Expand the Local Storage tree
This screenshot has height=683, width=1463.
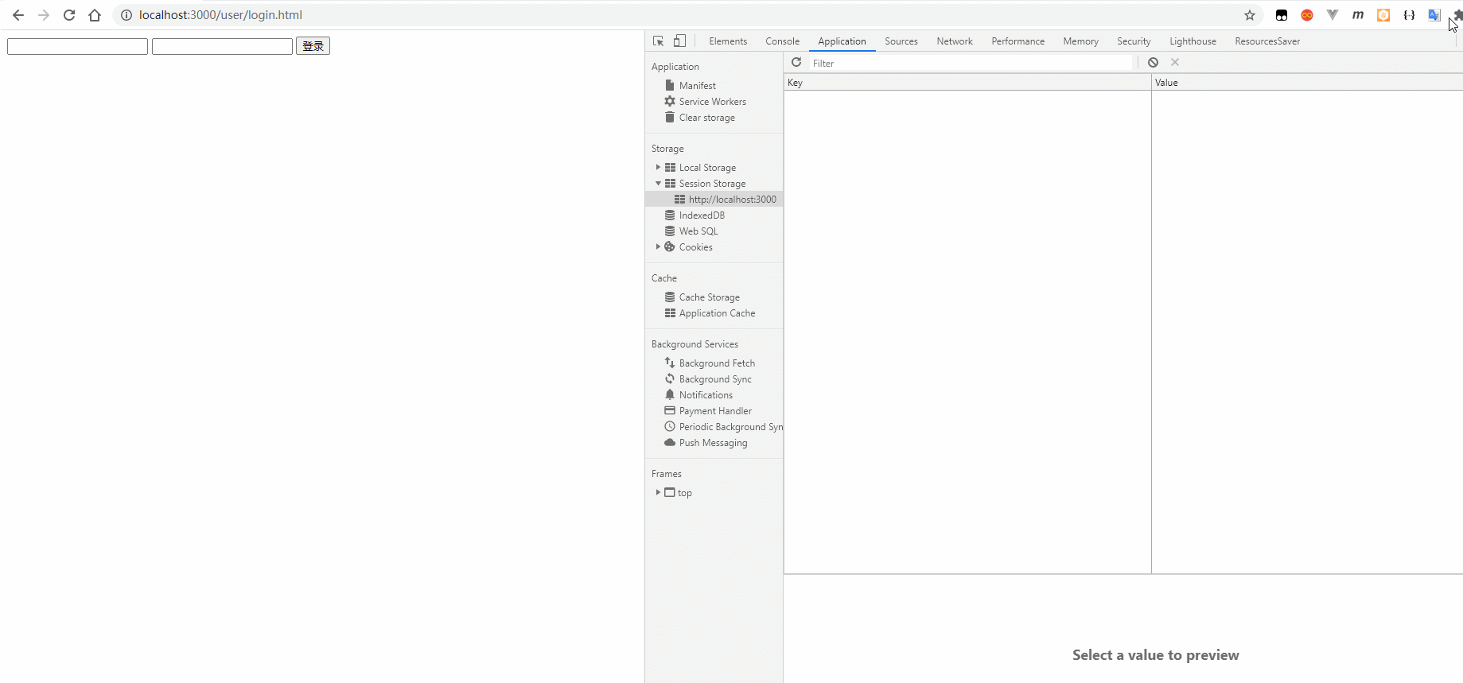(658, 168)
